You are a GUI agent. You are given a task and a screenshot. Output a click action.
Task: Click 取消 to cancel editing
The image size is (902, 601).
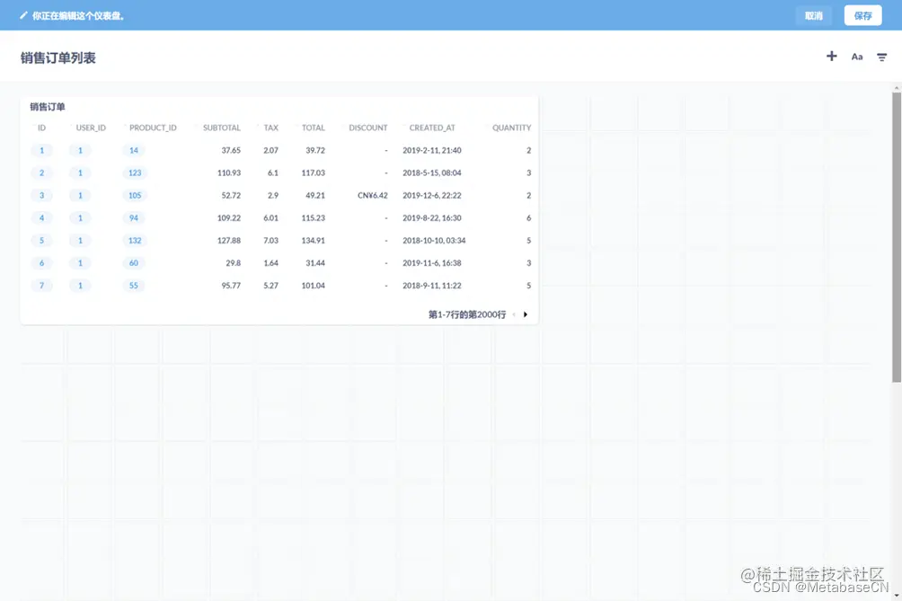[x=813, y=15]
